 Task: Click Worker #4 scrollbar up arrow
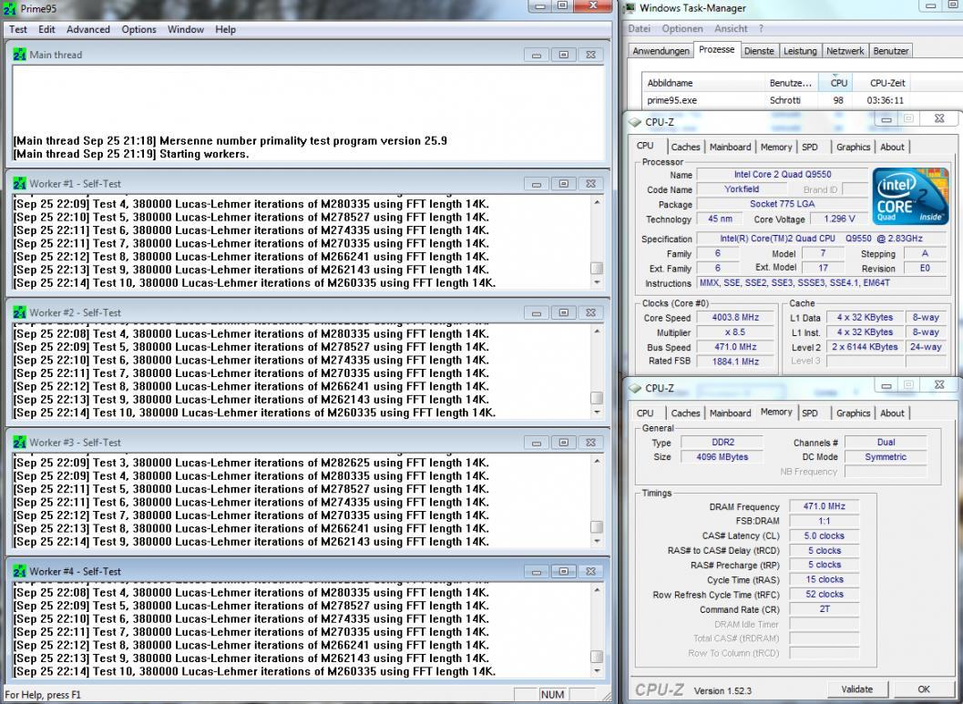pos(597,590)
